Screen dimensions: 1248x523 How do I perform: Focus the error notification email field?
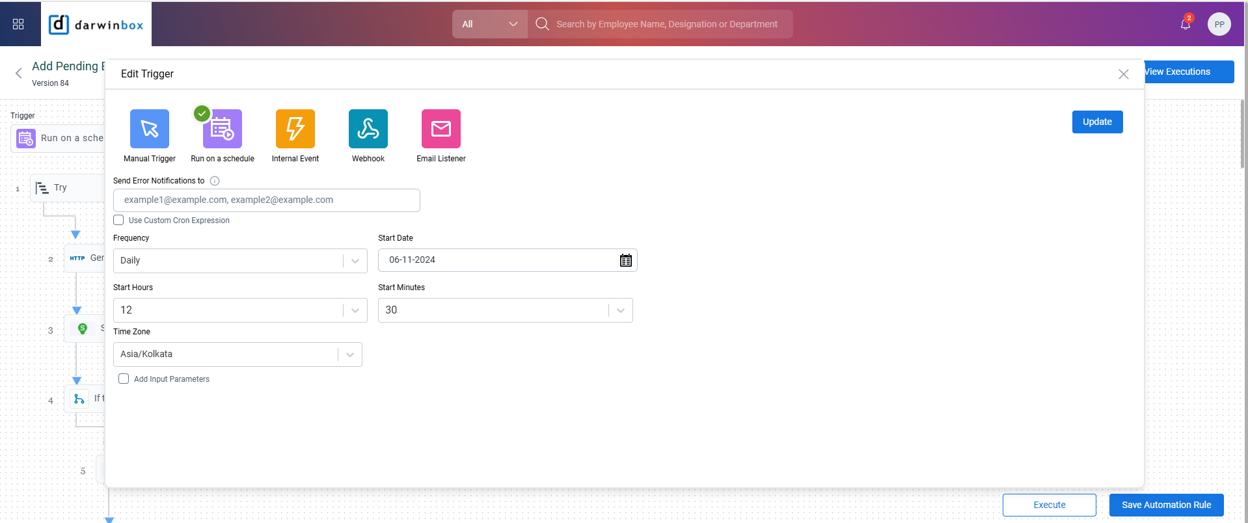point(267,200)
